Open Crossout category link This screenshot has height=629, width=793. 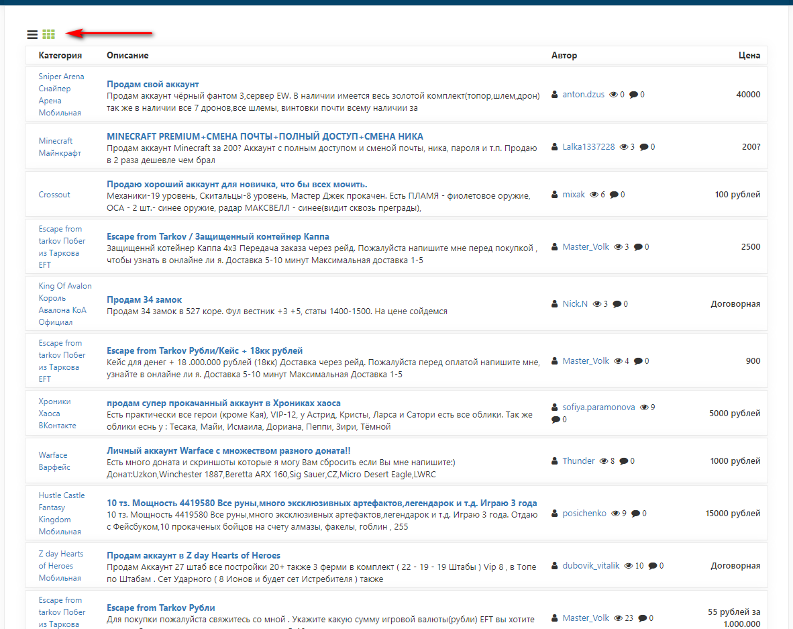tap(54, 194)
